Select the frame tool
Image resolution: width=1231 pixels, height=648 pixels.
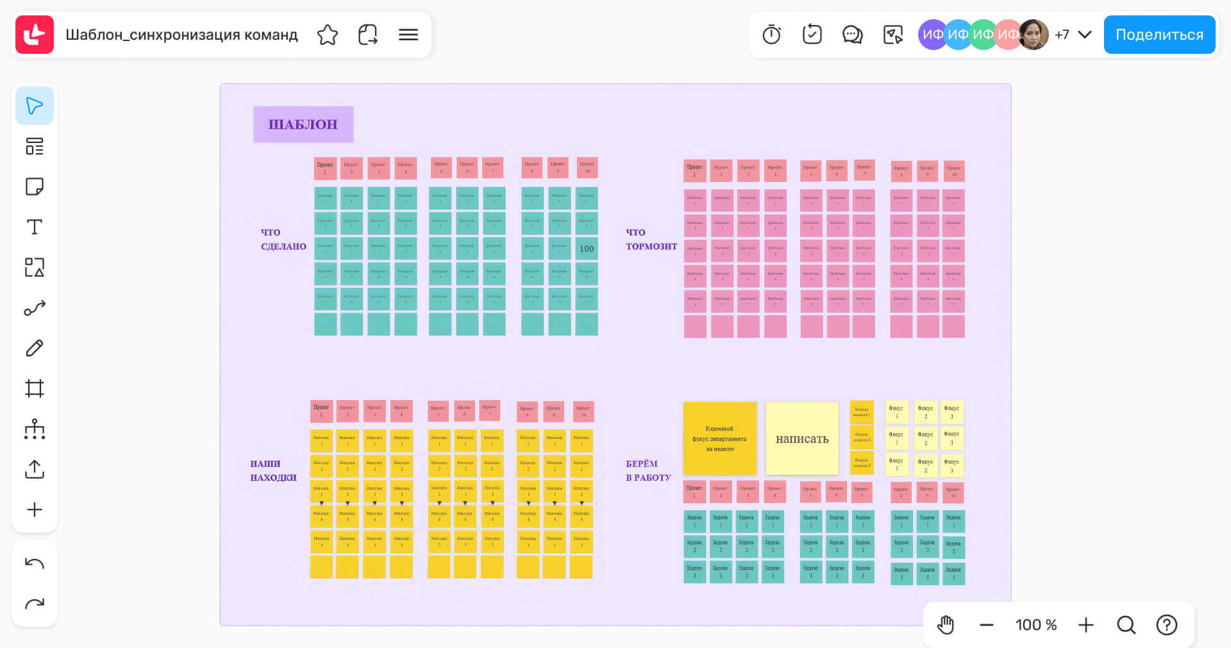tap(35, 388)
